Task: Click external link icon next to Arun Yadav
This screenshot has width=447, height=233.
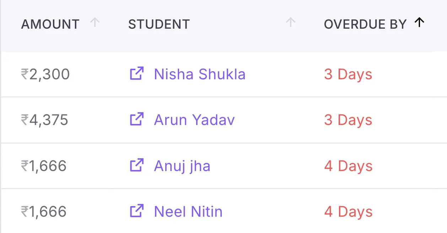Action: tap(136, 119)
